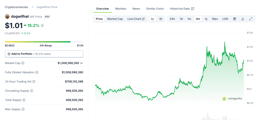270x120 pixels.
Task: Download the chart data
Action: [243, 19]
